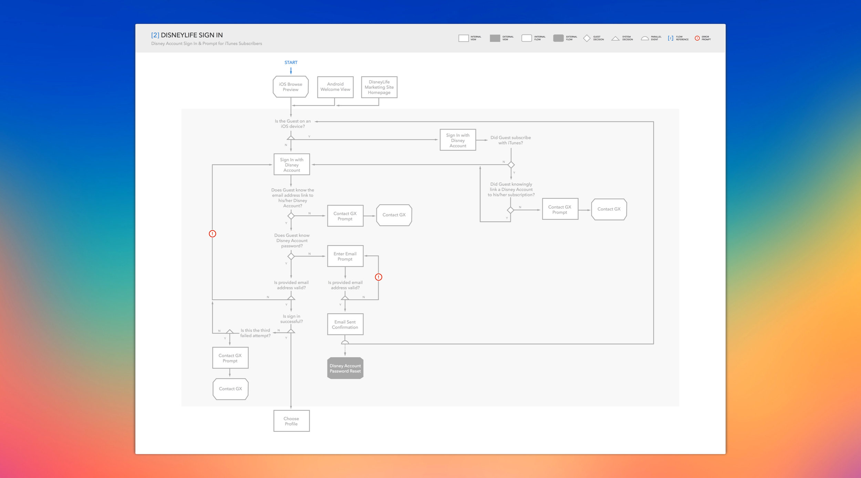861x478 pixels.
Task: Select the Email Sent Confirmation box
Action: [x=345, y=324]
